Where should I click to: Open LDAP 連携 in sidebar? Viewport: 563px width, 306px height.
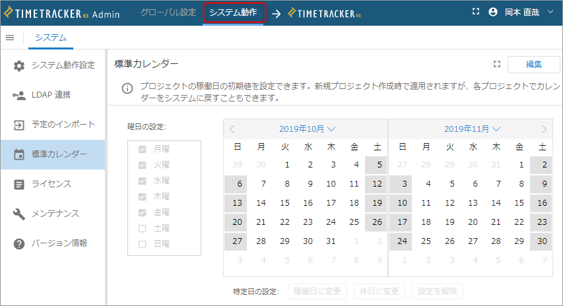(53, 95)
